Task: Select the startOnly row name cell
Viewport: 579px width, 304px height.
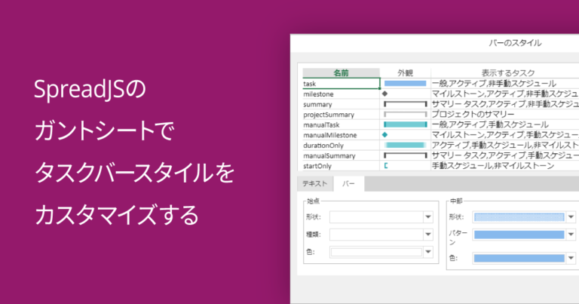Action: click(x=342, y=166)
